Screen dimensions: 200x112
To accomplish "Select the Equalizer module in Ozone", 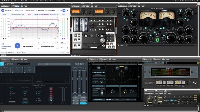I will pos(6,70).
